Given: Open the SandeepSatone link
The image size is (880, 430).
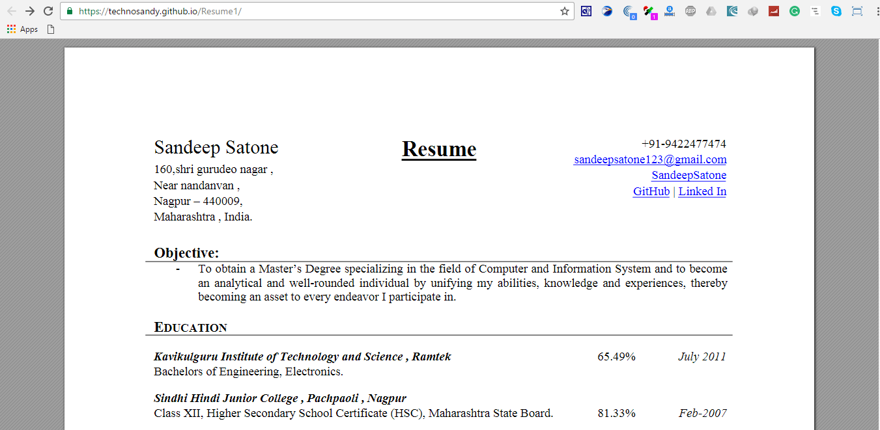Looking at the screenshot, I should coord(688,175).
